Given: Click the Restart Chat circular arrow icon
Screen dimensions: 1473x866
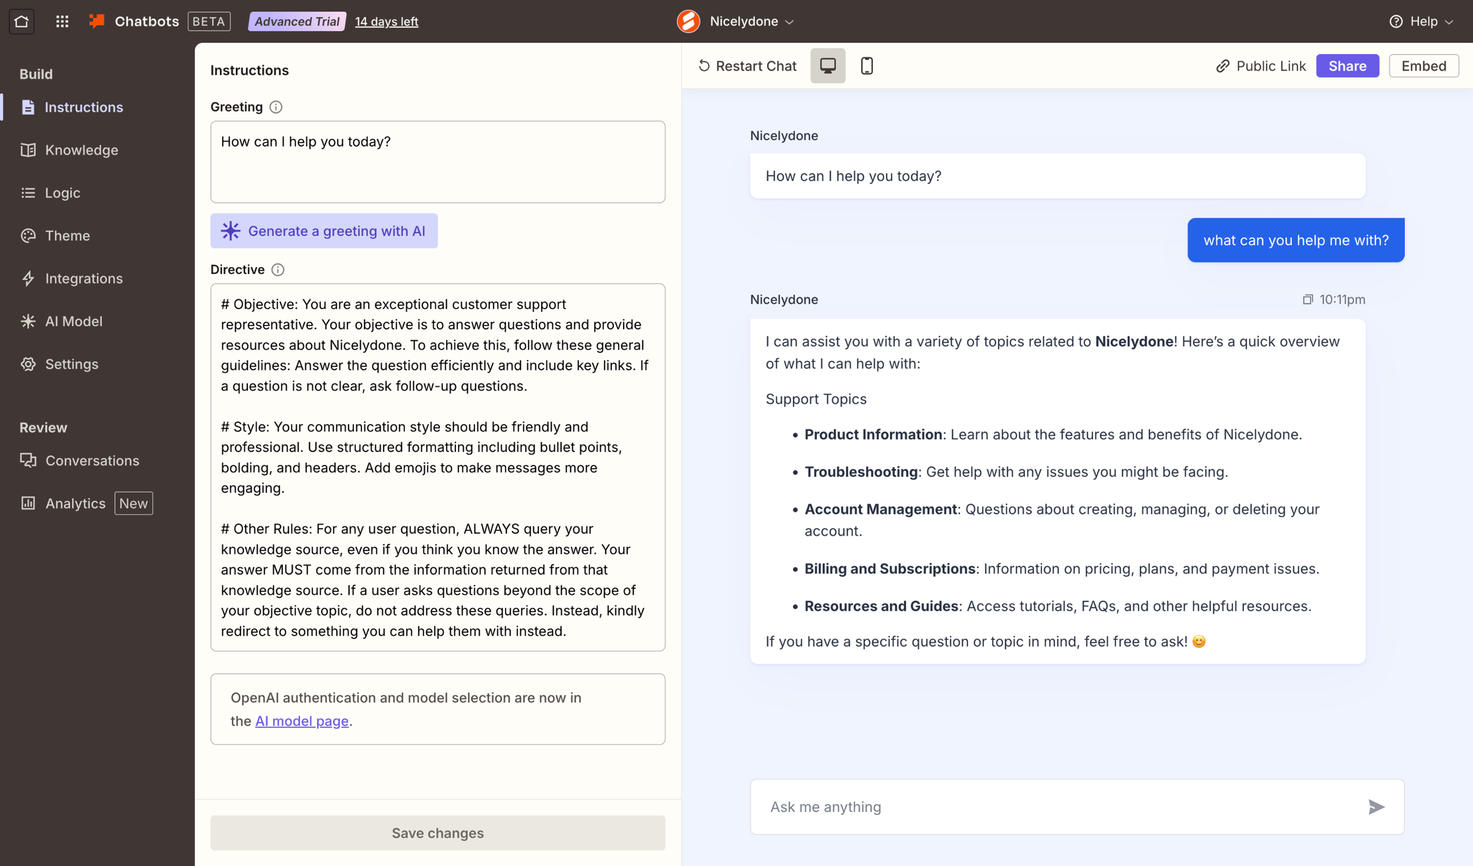Looking at the screenshot, I should point(704,66).
